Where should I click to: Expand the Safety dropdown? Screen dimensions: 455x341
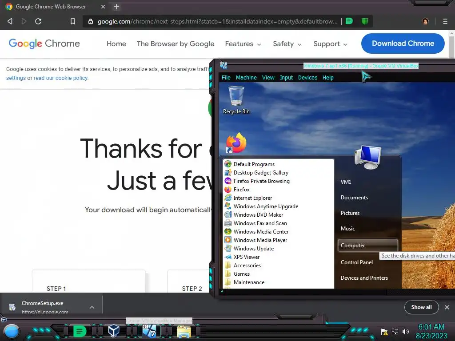(x=287, y=44)
